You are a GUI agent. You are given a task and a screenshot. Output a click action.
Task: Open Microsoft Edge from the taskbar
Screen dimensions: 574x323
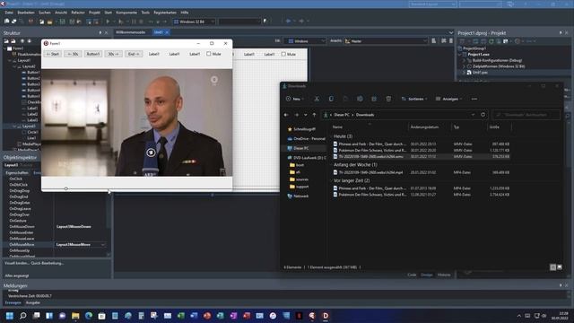[x=89, y=316]
